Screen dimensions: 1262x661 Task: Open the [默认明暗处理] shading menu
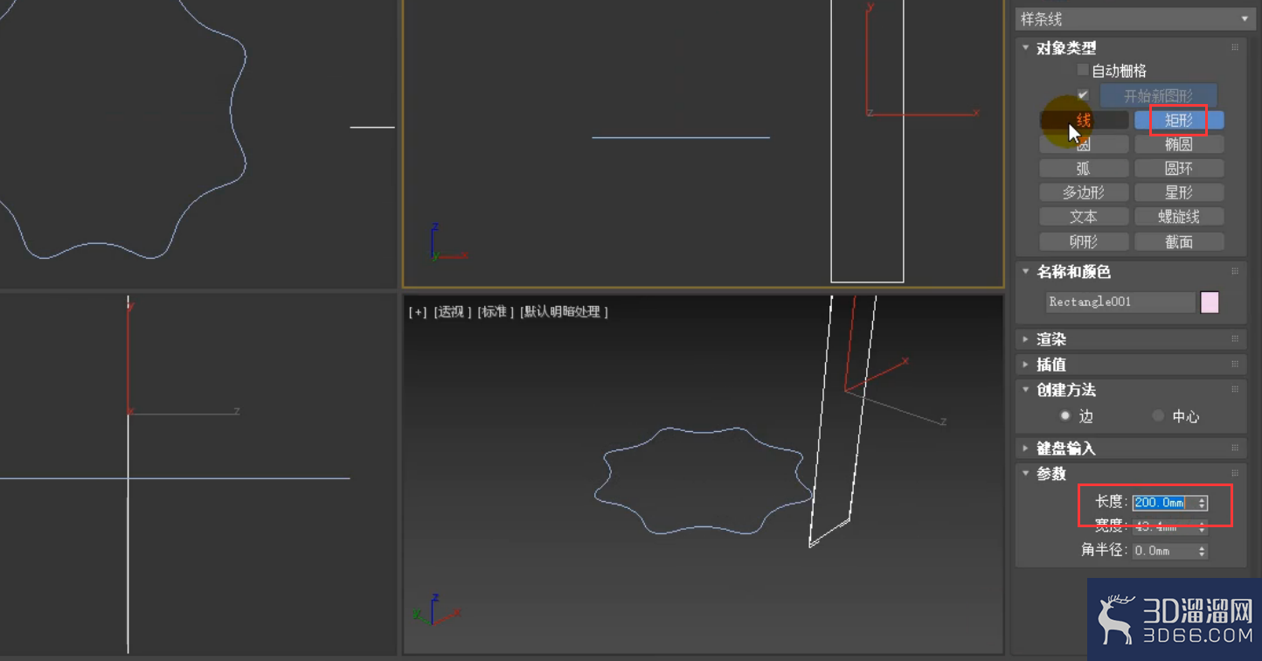tap(564, 312)
